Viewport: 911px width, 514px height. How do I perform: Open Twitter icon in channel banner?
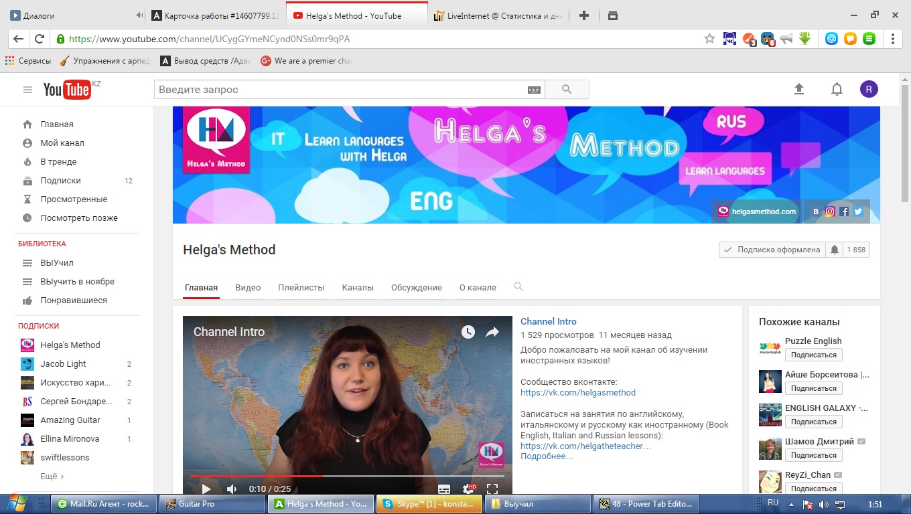tap(858, 211)
